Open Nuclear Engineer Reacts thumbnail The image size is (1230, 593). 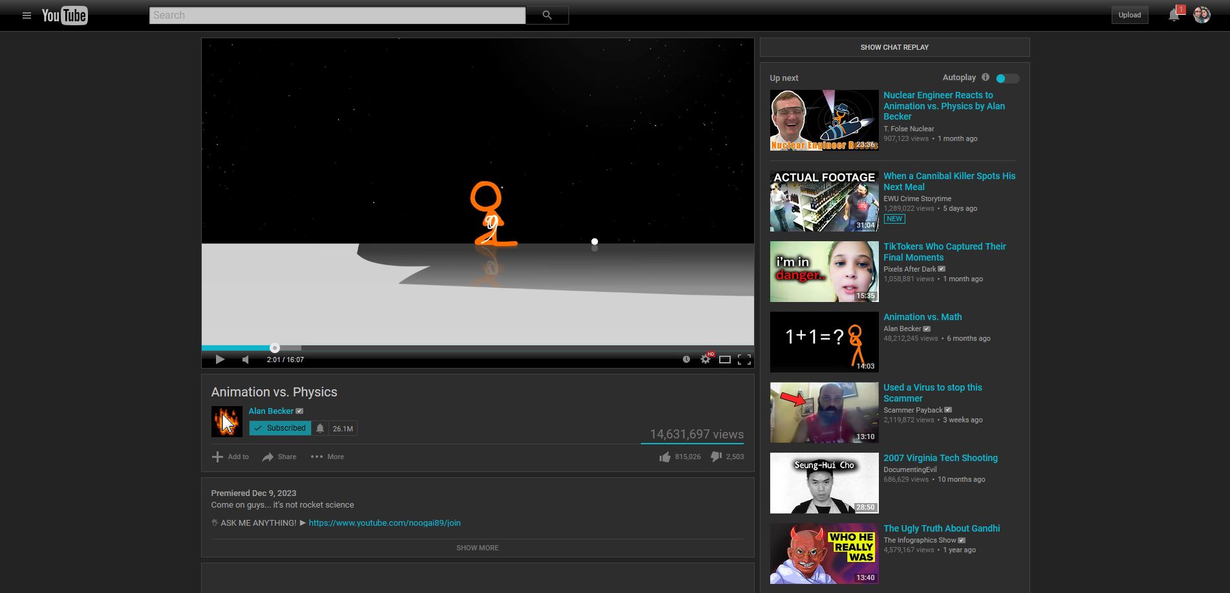(x=824, y=120)
